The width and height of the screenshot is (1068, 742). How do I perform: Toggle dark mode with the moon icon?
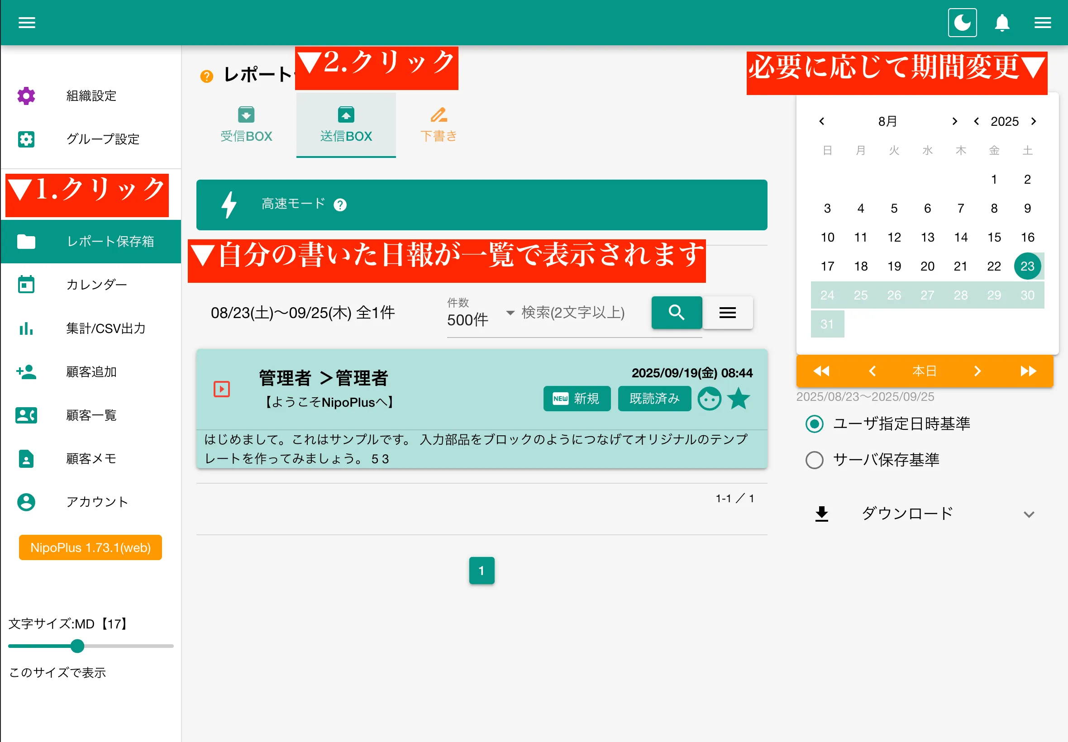coord(962,22)
